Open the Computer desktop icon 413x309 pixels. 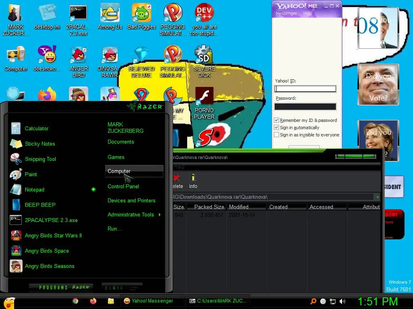pos(16,58)
